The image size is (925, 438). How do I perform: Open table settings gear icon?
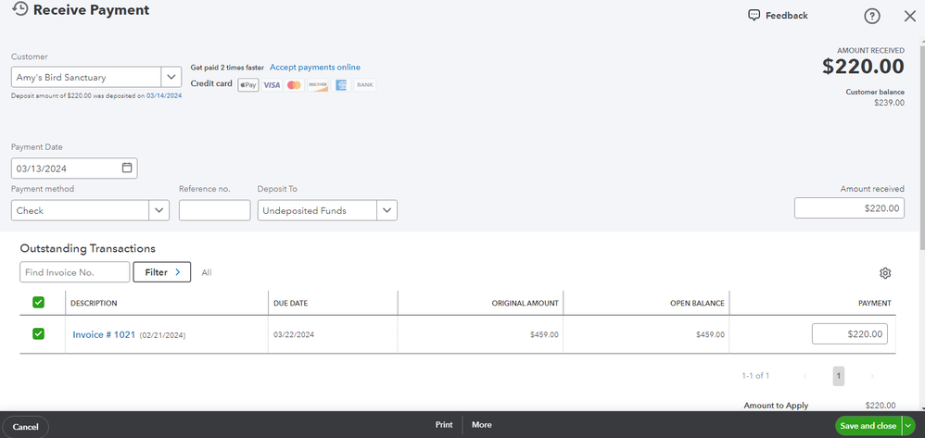pyautogui.click(x=885, y=273)
